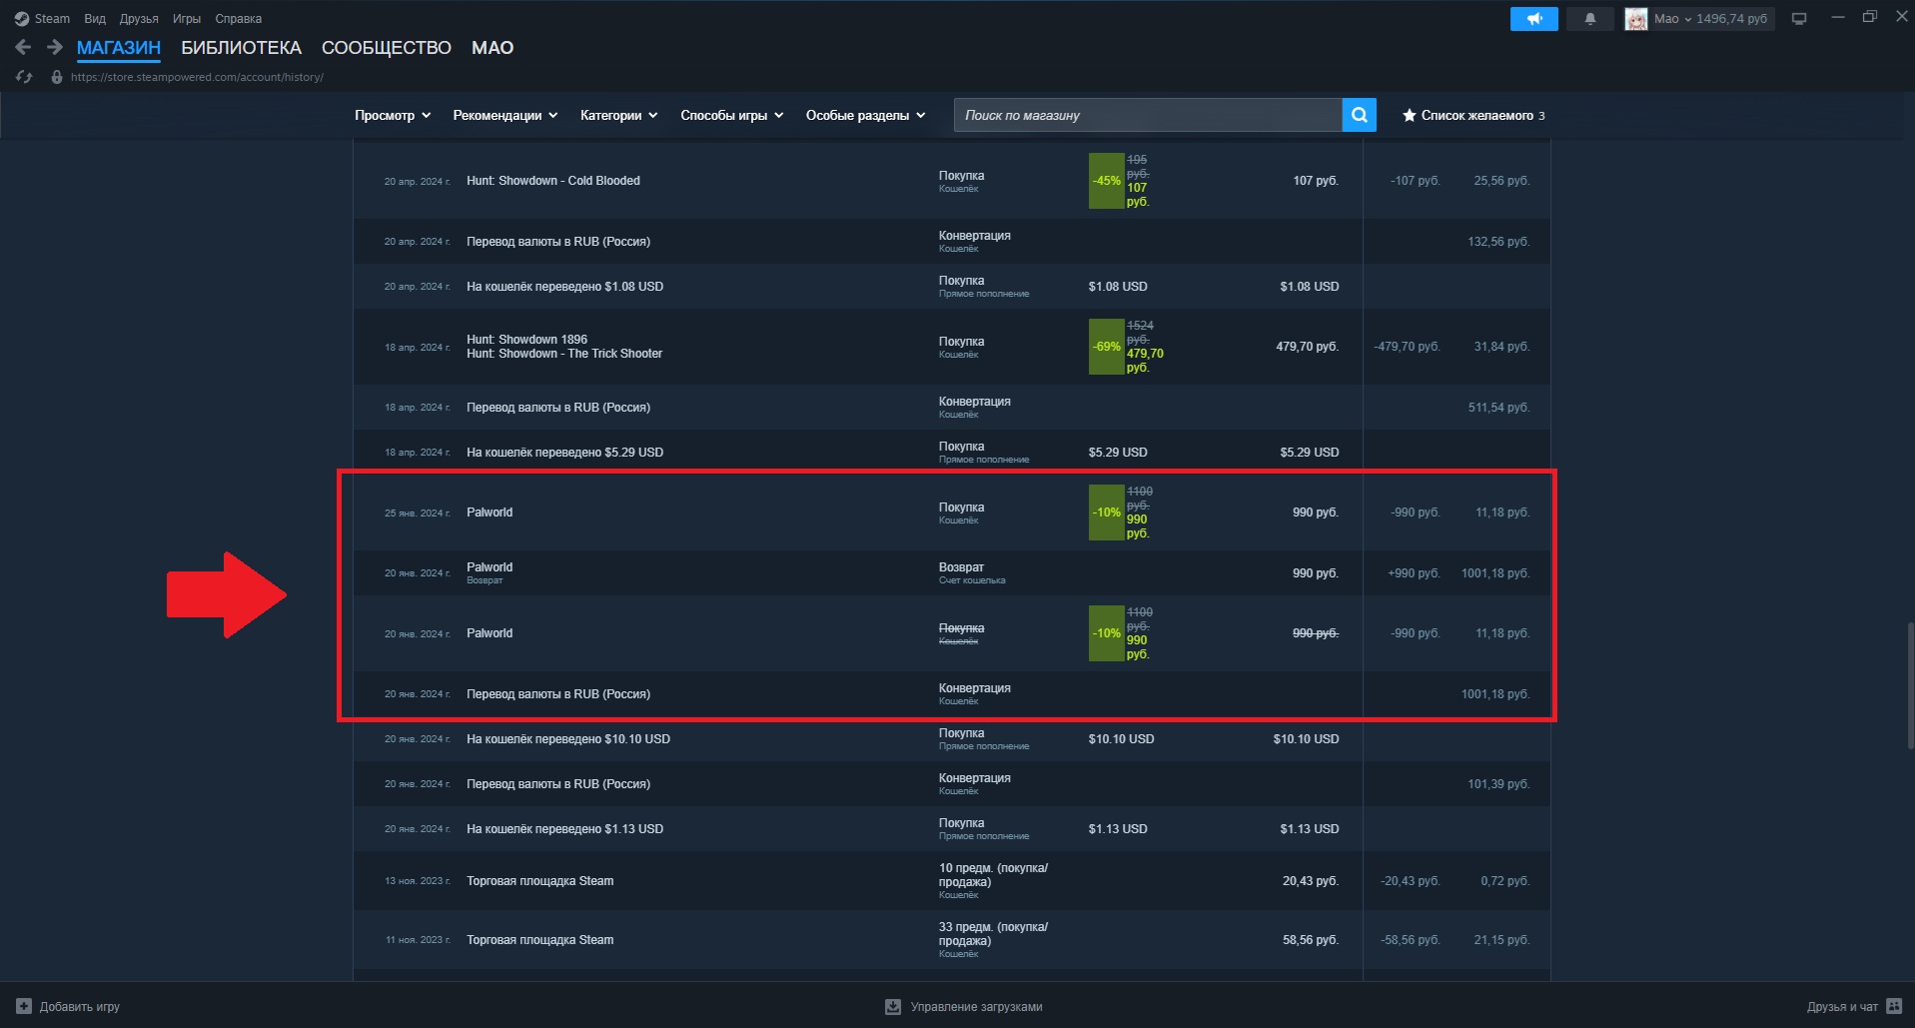This screenshot has height=1028, width=1915.
Task: Select the 479,70 руб. total
Action: point(1307,347)
